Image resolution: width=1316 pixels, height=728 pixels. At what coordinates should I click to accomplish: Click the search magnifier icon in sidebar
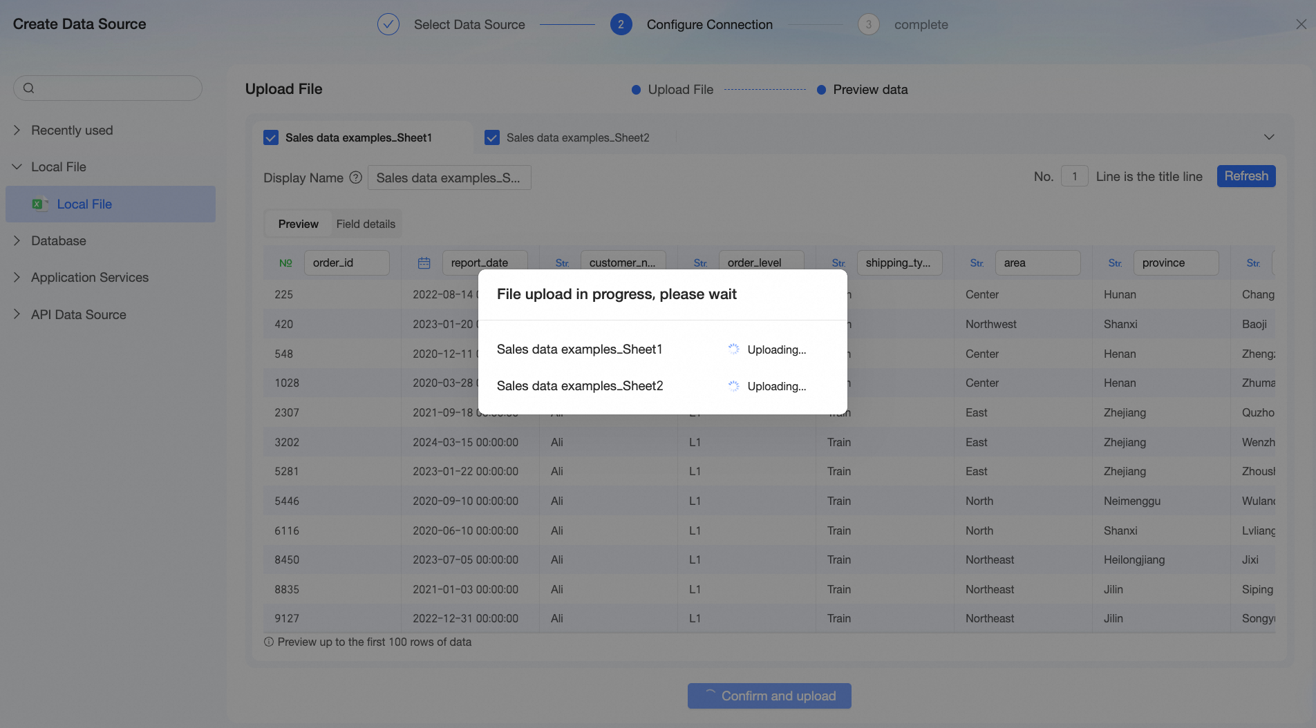coord(28,88)
